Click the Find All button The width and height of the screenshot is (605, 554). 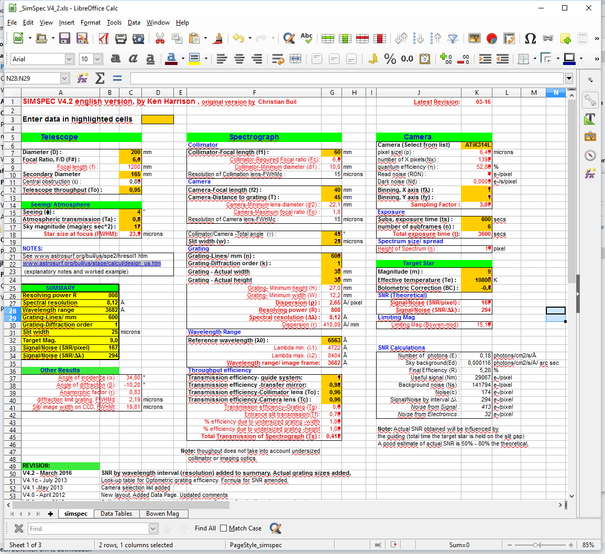click(x=205, y=528)
